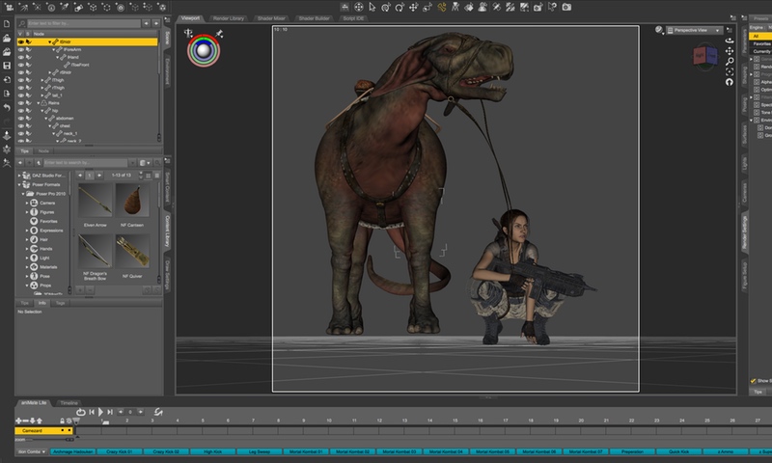
Task: Open the Timeline tab
Action: pos(69,401)
